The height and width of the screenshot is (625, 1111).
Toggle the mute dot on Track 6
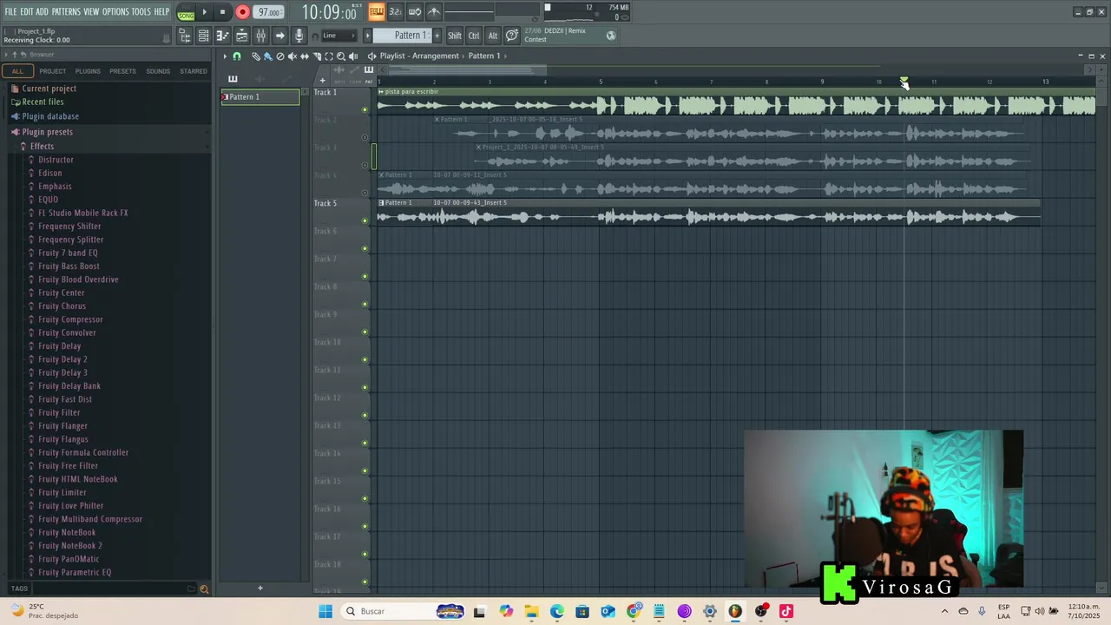point(365,248)
